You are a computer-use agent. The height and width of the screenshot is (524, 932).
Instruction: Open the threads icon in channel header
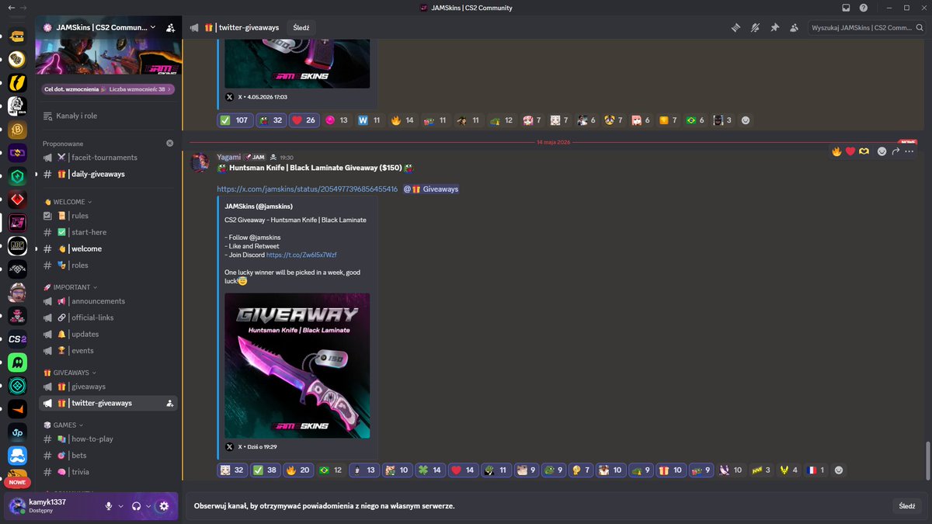coord(736,27)
